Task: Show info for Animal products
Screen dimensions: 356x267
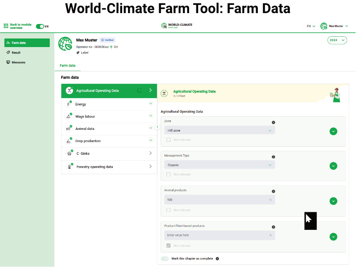Action: (273, 191)
